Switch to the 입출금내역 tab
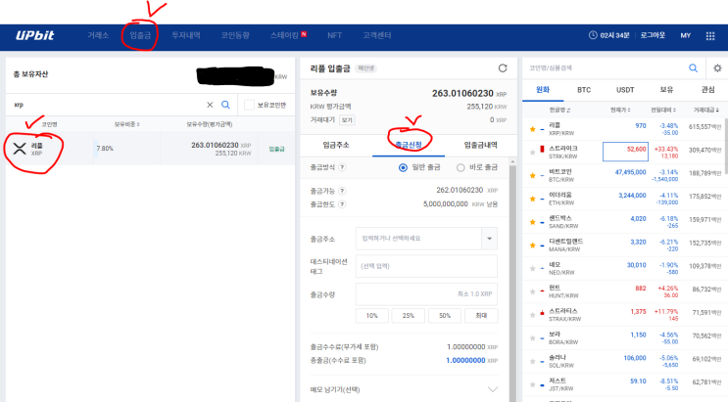The image size is (728, 402). tap(480, 145)
